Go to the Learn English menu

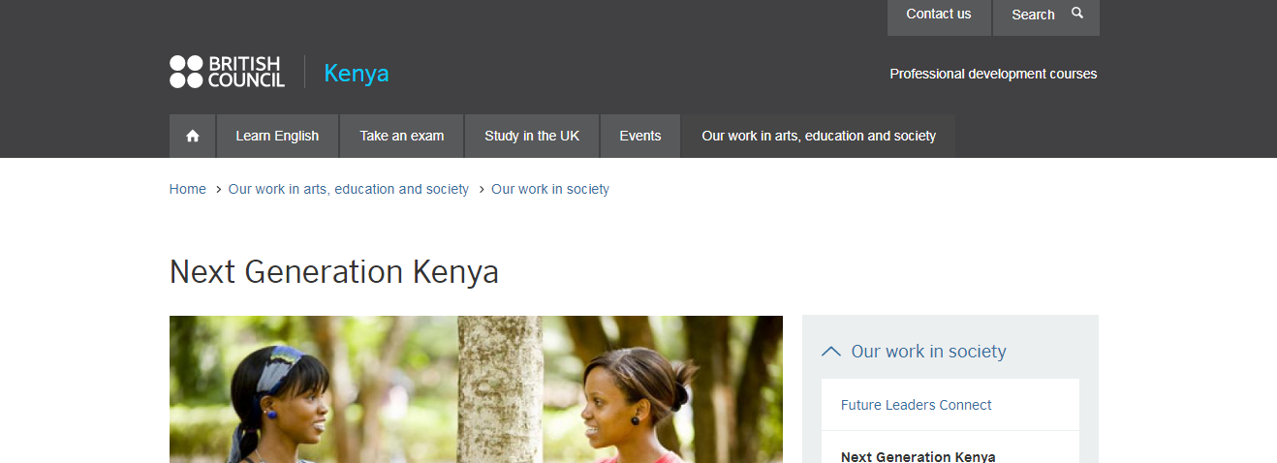[277, 137]
